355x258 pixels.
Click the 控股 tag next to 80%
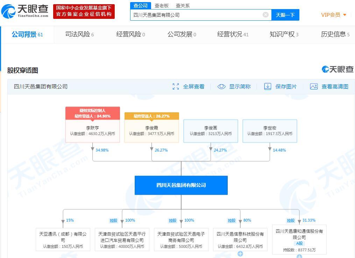coord(232,221)
